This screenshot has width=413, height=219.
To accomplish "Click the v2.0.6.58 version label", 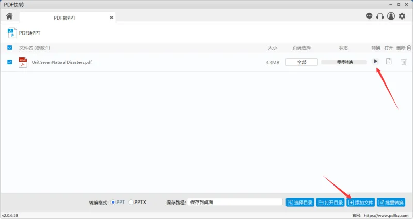I will tap(10, 215).
